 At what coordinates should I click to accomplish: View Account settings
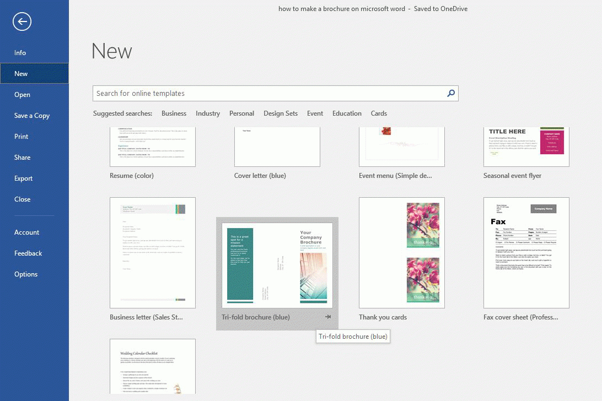tap(26, 232)
